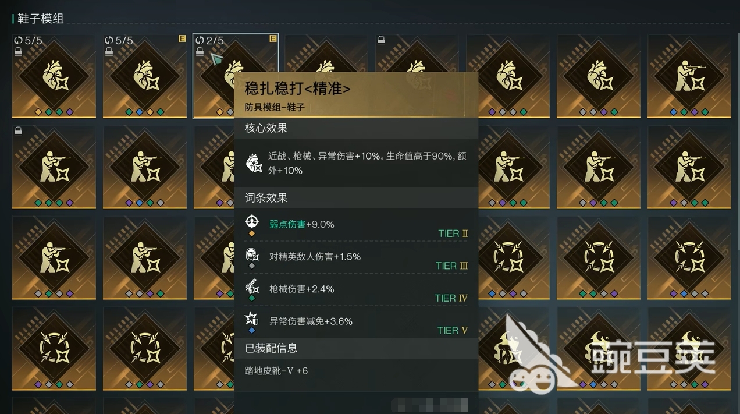740x414 pixels.
Task: Click the E badge on the 2/5 module
Action: click(273, 39)
